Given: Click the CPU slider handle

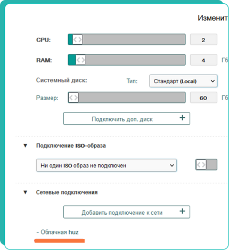Looking at the screenshot, I should tap(78, 39).
